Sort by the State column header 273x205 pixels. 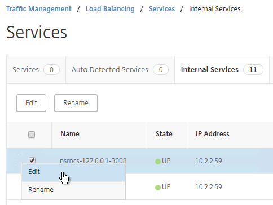click(x=164, y=134)
